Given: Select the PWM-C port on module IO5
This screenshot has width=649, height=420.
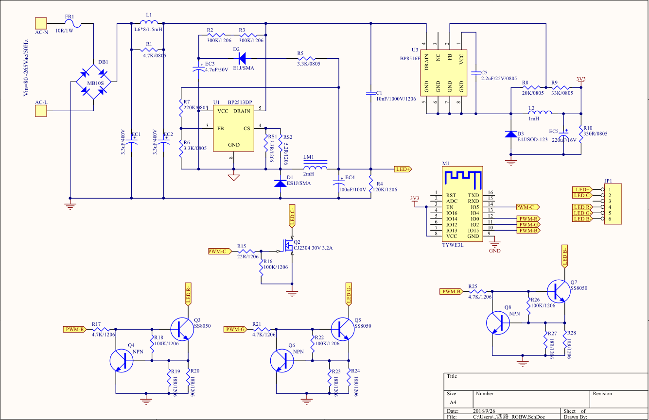Looking at the screenshot, I should click(x=528, y=207).
